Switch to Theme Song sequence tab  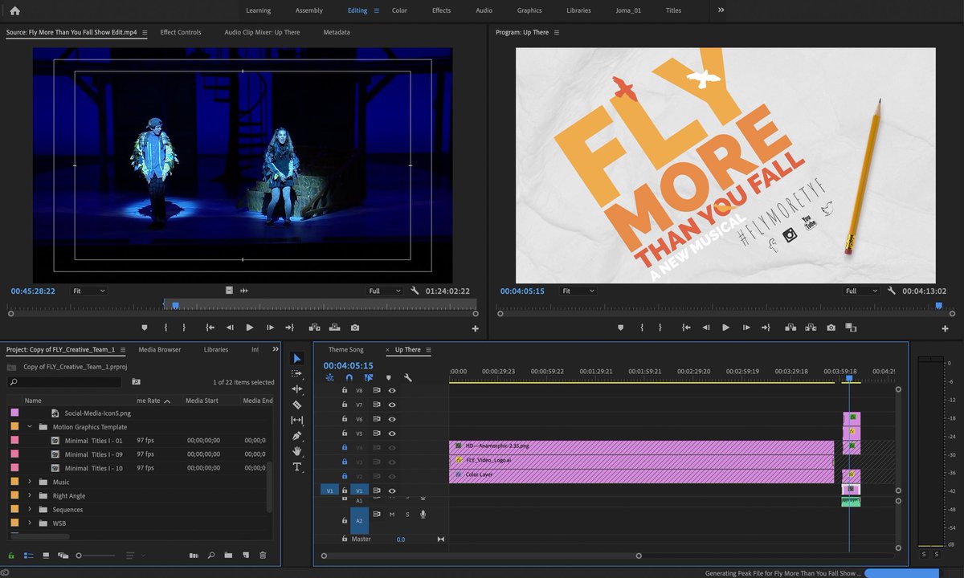click(345, 349)
